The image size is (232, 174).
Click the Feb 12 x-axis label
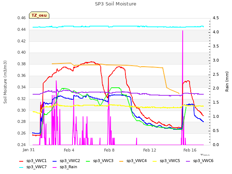(x=150, y=150)
